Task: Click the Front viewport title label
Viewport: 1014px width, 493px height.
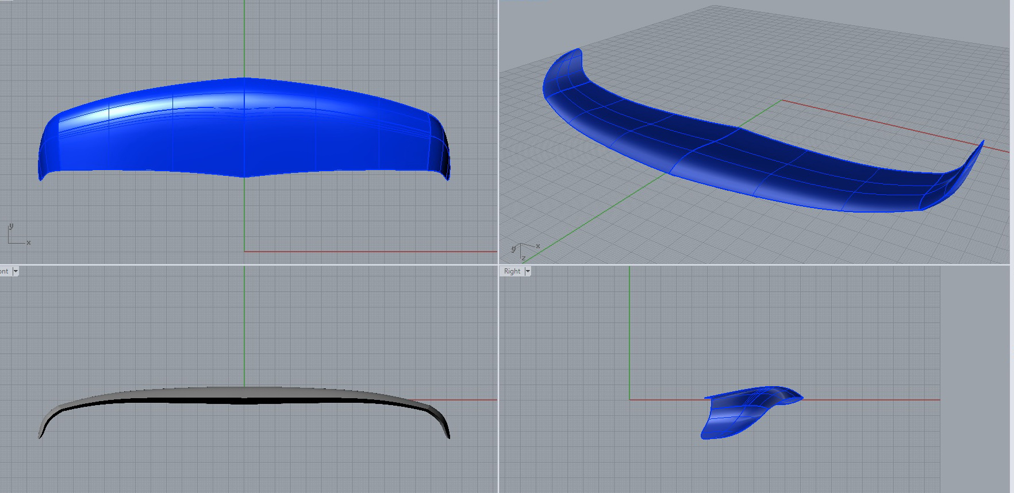Action: coord(5,271)
